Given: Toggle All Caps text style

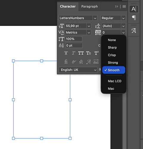Looking at the screenshot, I should 81,53.
